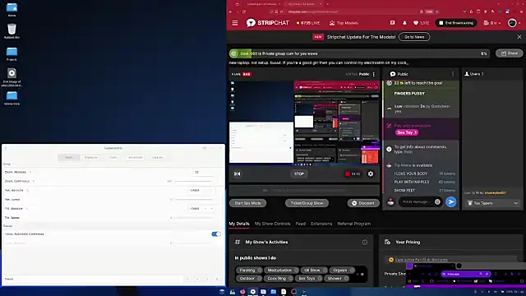Open the tip menu icon beside message box
The height and width of the screenshot is (296, 526).
[x=390, y=202]
